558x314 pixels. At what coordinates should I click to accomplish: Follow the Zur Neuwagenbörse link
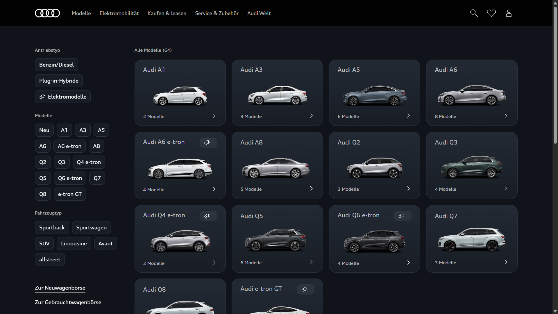pos(60,288)
